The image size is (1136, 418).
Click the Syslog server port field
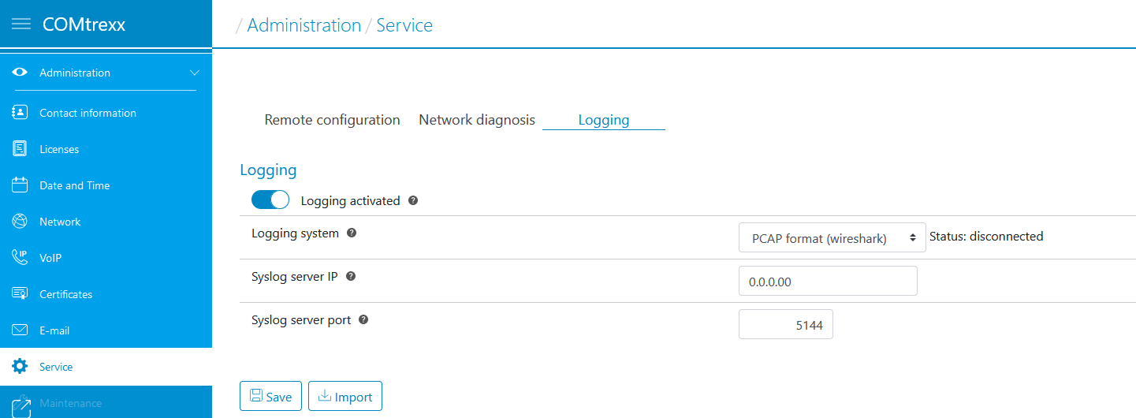786,324
